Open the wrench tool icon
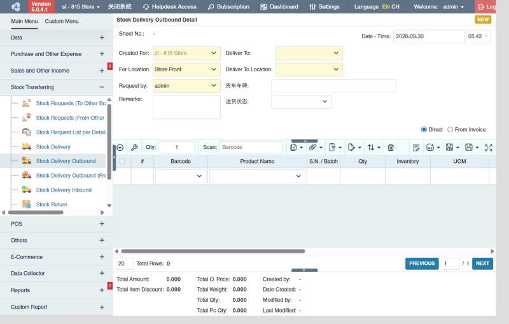The image size is (509, 324). pos(134,148)
